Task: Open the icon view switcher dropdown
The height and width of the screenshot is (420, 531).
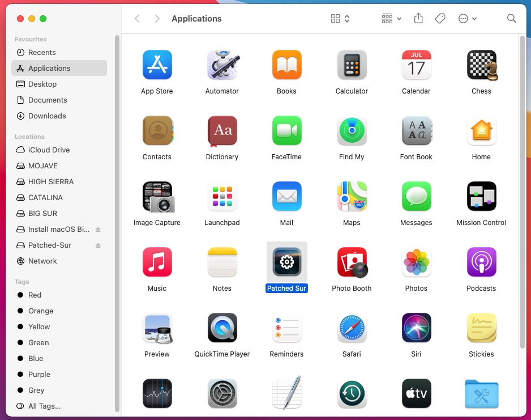Action: (340, 19)
